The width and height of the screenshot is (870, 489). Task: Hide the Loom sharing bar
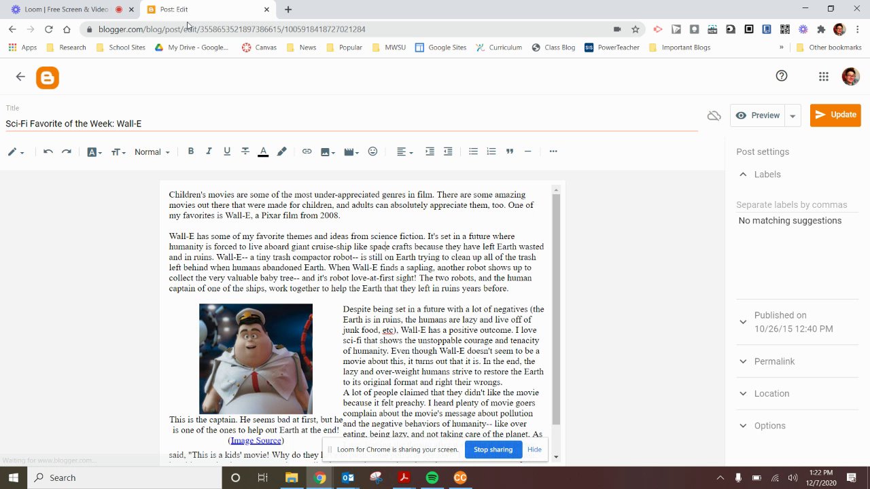pos(534,450)
